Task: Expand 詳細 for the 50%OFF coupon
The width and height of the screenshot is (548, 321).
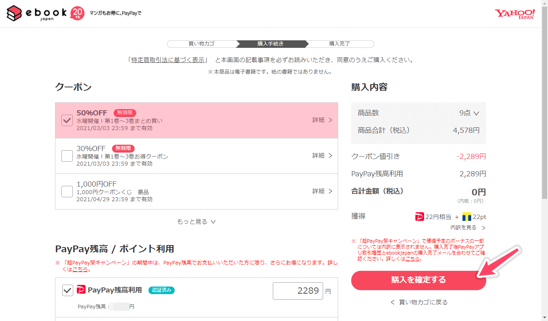Action: pos(322,120)
